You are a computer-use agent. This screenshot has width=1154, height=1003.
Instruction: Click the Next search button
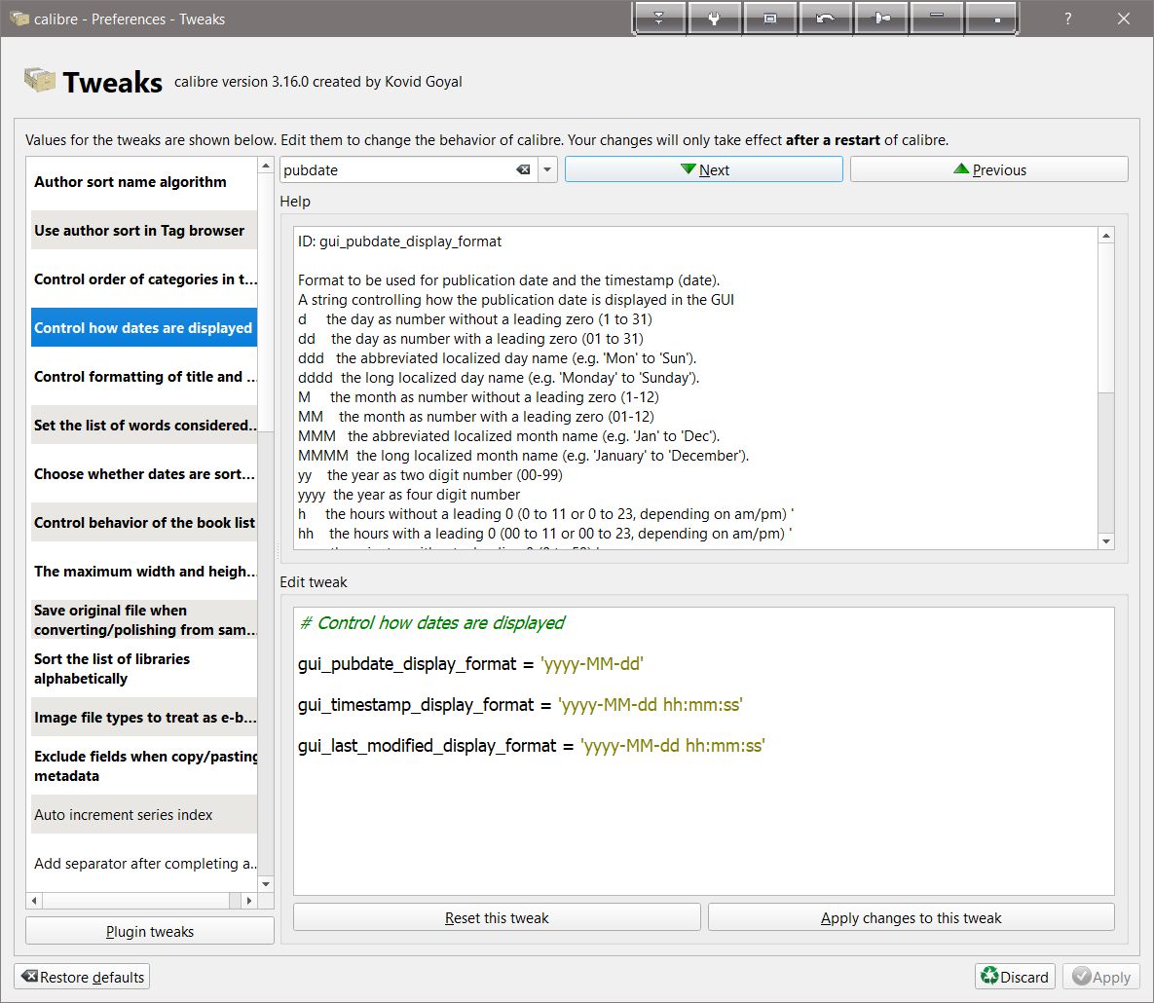point(703,170)
